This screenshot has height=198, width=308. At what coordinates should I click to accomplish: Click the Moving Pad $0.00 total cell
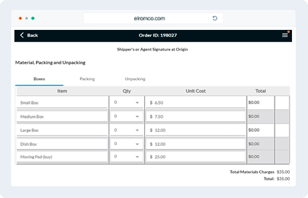pos(260,156)
